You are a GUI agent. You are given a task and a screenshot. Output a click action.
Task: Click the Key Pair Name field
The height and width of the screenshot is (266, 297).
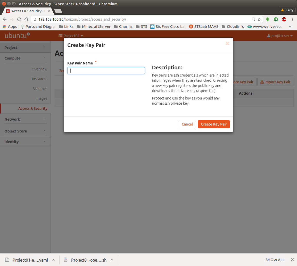[x=106, y=71]
